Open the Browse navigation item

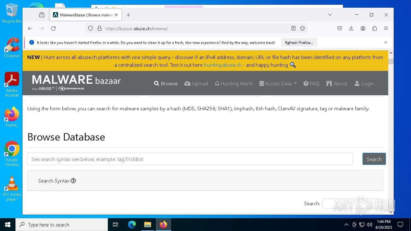pos(166,83)
